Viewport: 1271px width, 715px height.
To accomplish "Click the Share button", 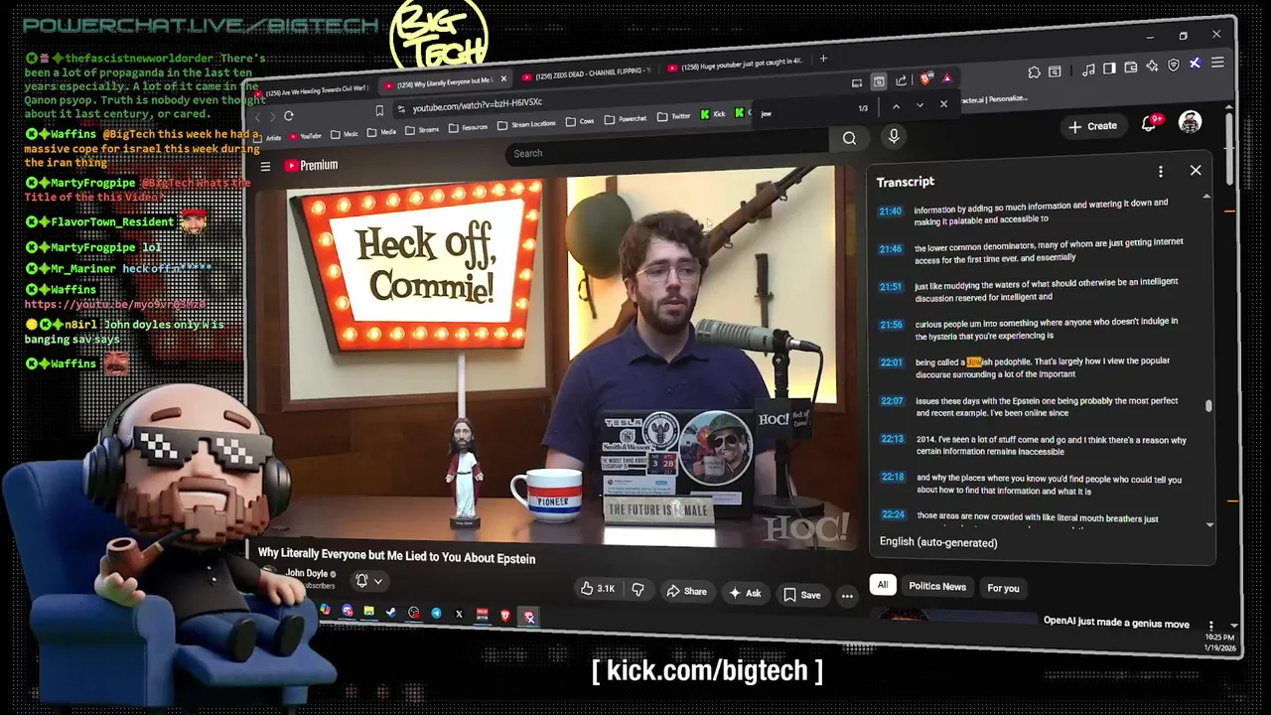I will click(x=686, y=592).
